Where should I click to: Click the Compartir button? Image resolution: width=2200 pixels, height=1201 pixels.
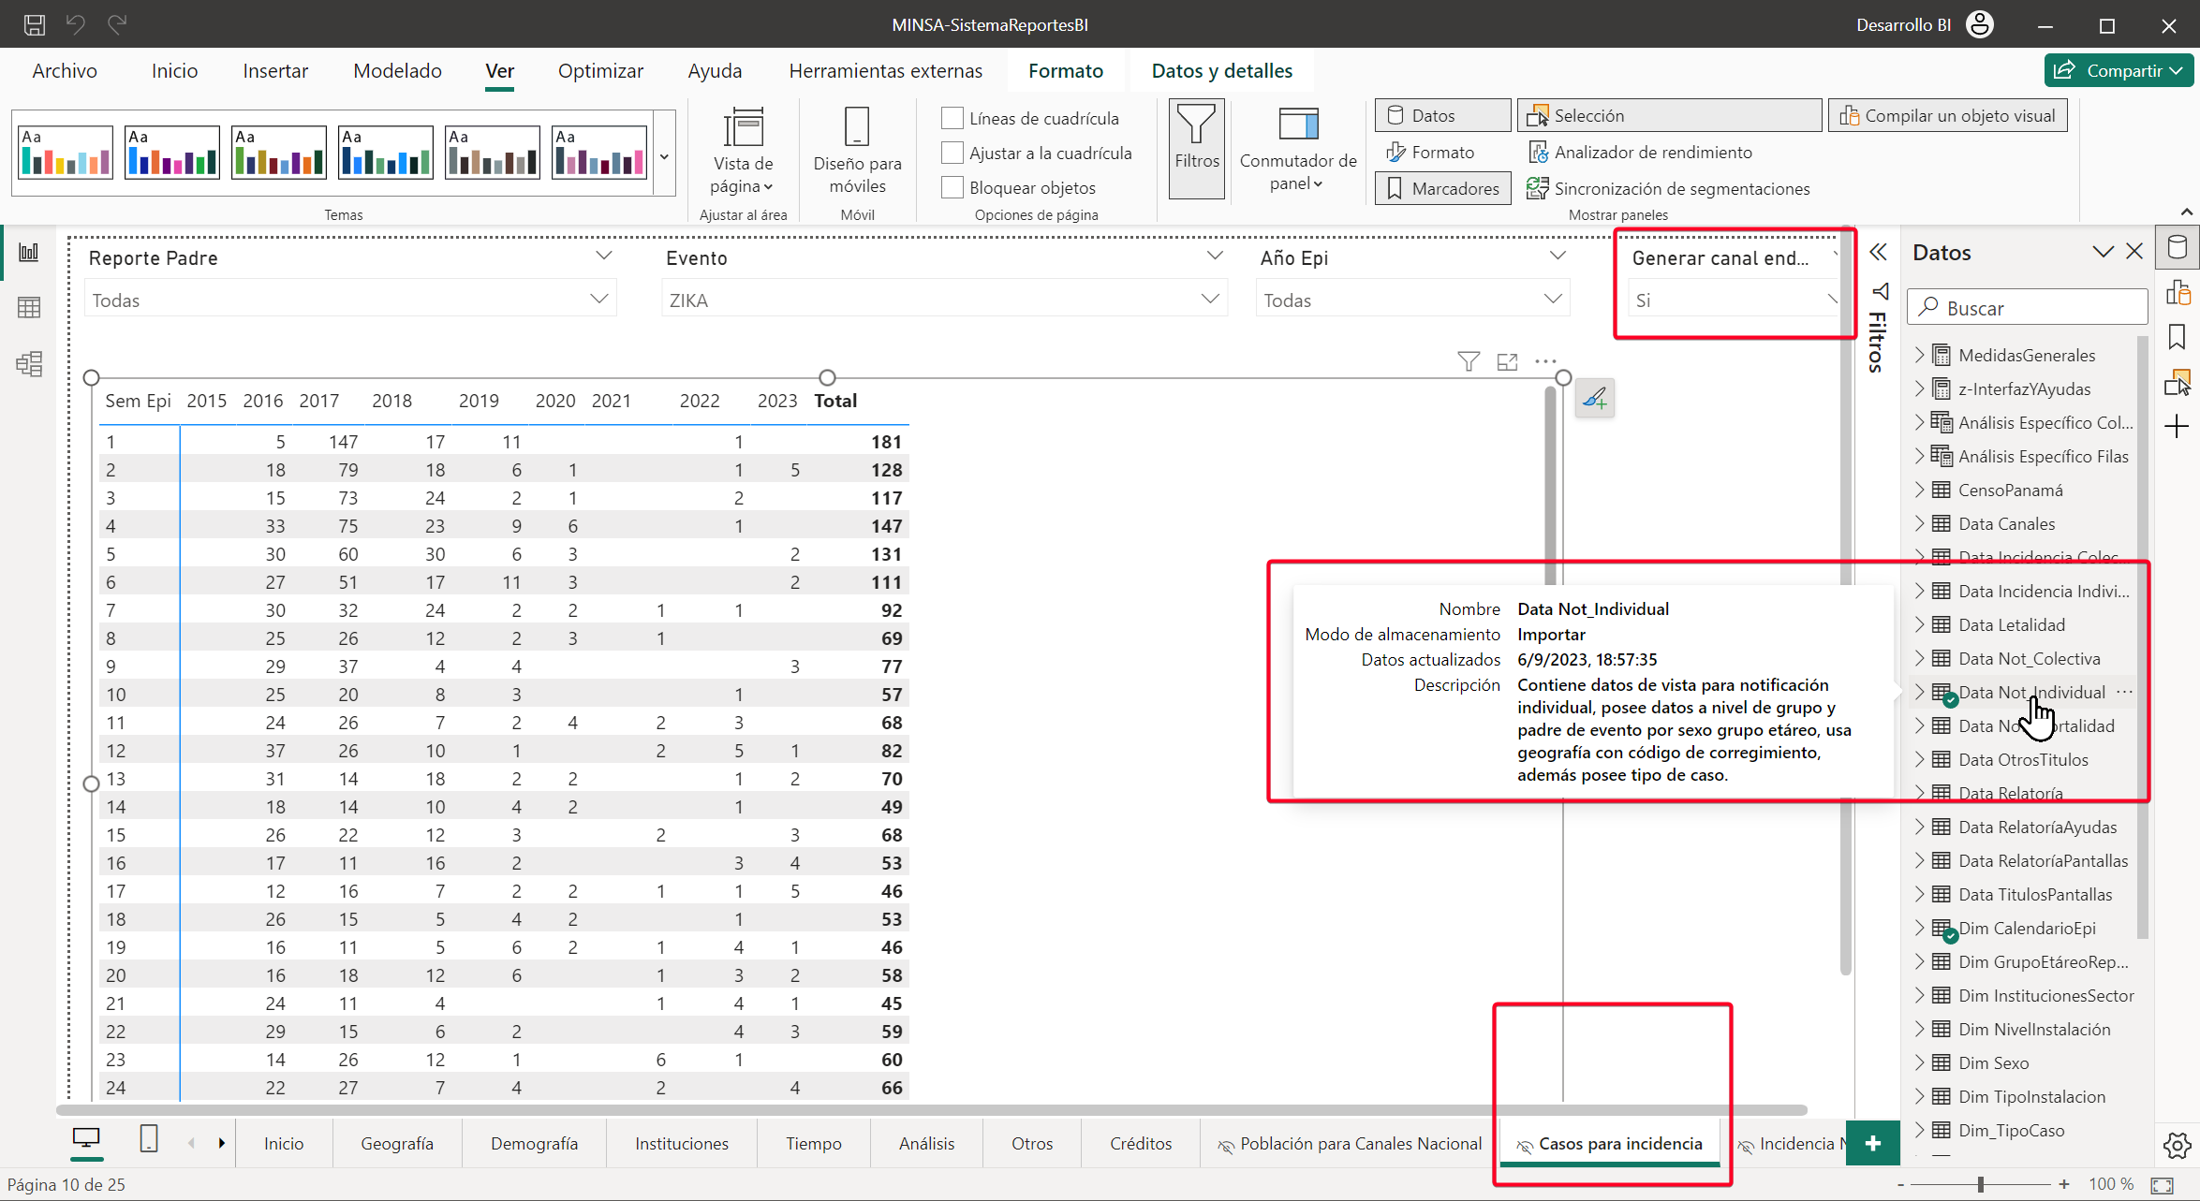pyautogui.click(x=2119, y=71)
